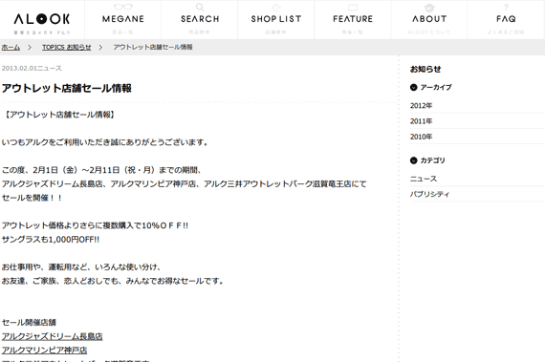Click the 2013.02.01ニュース date label

coord(32,69)
